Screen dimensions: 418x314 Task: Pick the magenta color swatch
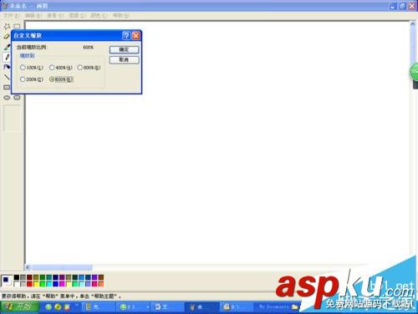62,284
